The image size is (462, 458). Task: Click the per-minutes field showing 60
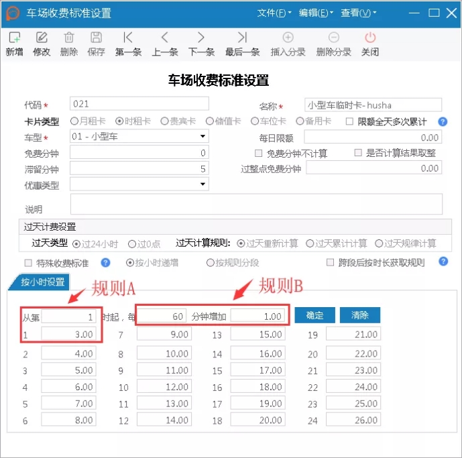[x=162, y=317]
